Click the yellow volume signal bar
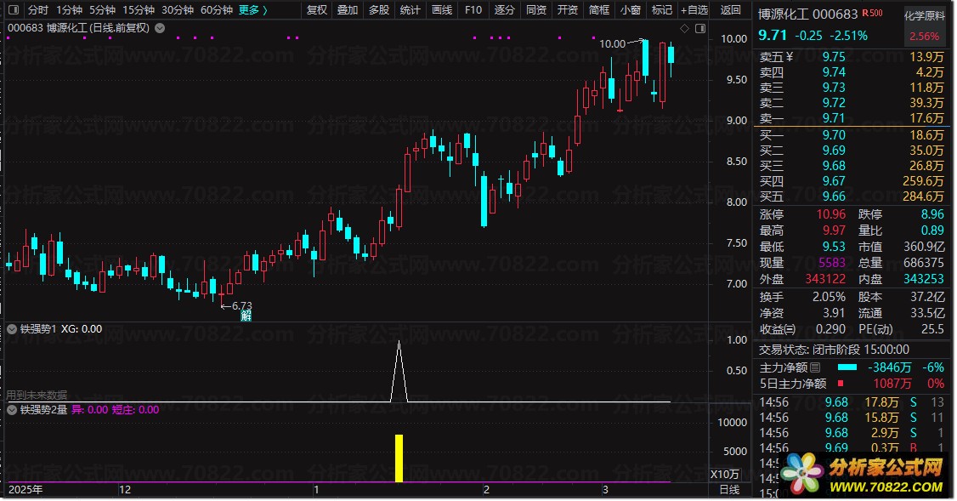This screenshot has height=501, width=957. 399,458
